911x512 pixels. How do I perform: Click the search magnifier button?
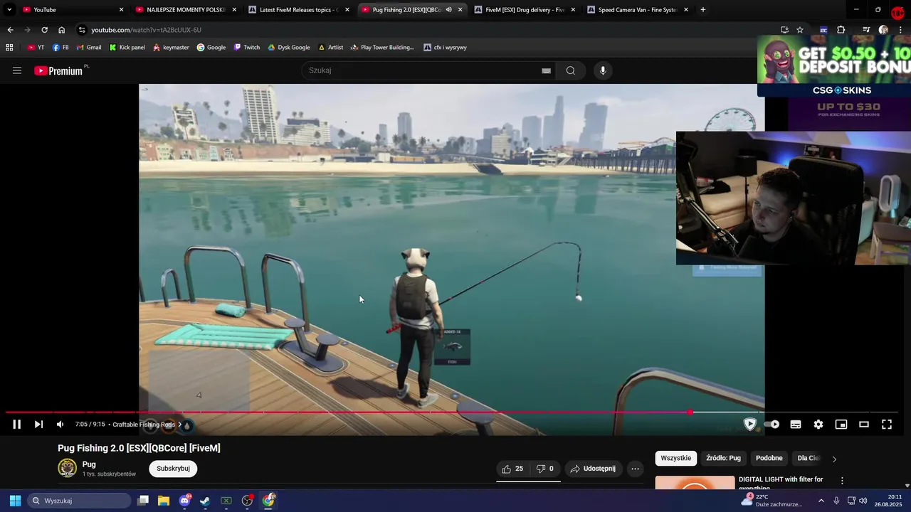570,70
